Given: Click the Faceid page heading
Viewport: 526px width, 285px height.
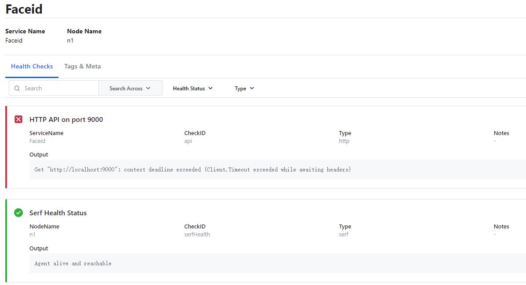Looking at the screenshot, I should [24, 9].
